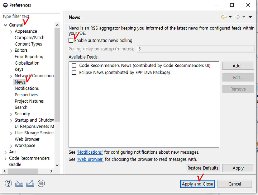
Task: Select Error Reporting in the tree
Action: pyautogui.click(x=29, y=57)
